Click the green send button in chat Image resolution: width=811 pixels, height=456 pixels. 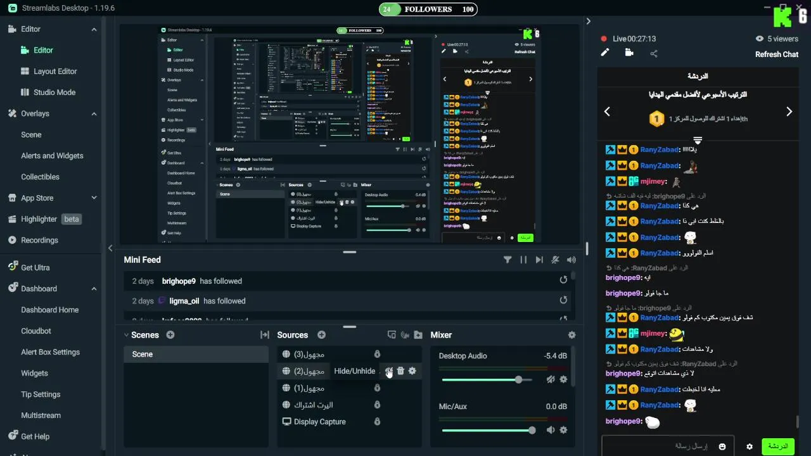coord(777,446)
